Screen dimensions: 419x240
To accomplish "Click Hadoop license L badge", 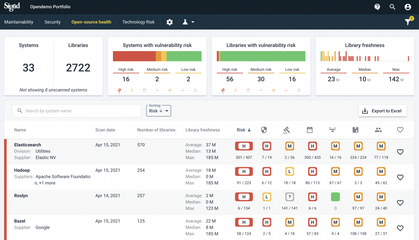I will tap(289, 171).
